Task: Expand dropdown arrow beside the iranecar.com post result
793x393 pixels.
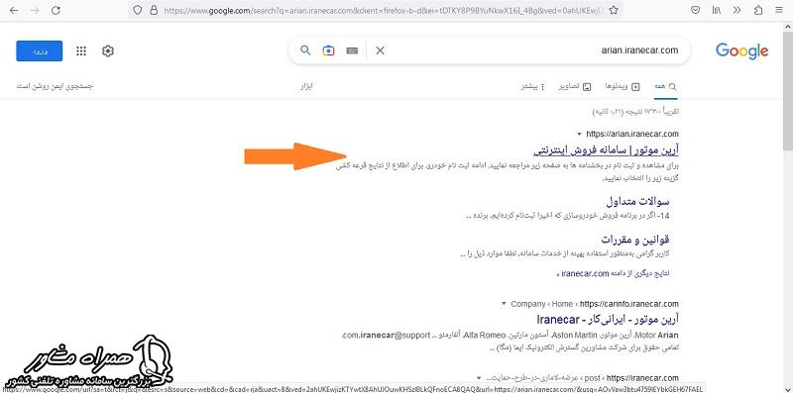Action: (x=479, y=378)
